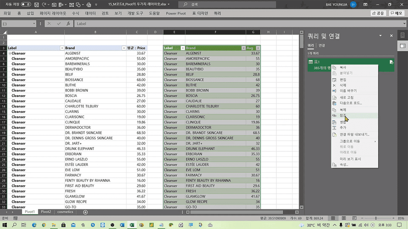Click the refresh icon on 표1 query
This screenshot has height=229, width=408.
(x=391, y=62)
